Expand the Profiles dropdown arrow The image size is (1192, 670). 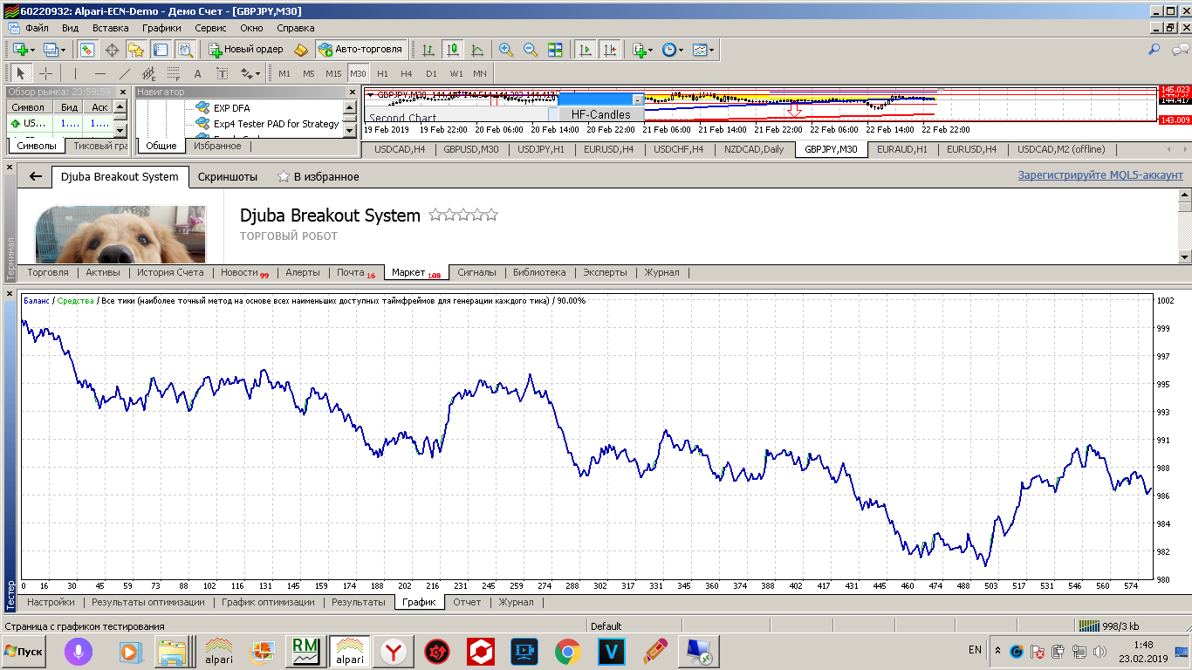click(x=63, y=50)
